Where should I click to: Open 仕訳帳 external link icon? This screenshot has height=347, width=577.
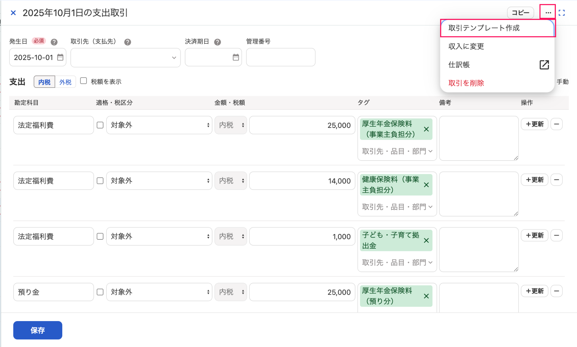[x=544, y=65]
